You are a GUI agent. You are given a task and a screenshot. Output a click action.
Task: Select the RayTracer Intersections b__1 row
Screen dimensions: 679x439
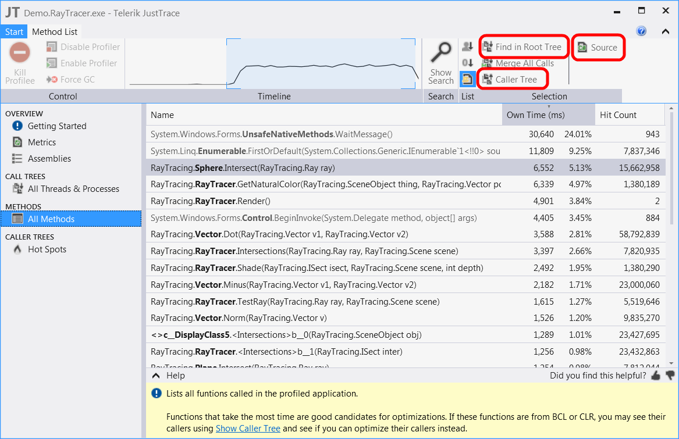pyautogui.click(x=406, y=352)
